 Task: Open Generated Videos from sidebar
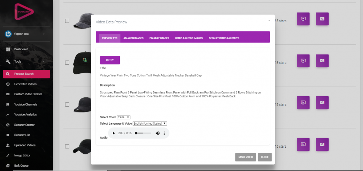(x=25, y=84)
